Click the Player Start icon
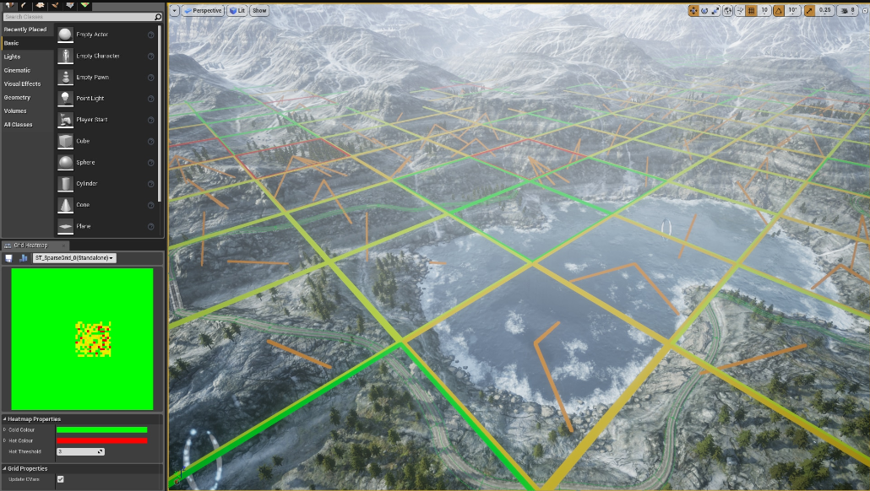 coord(66,120)
